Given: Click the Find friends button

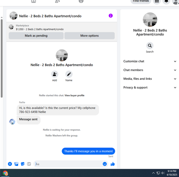Looking at the screenshot, I should click(141, 1).
